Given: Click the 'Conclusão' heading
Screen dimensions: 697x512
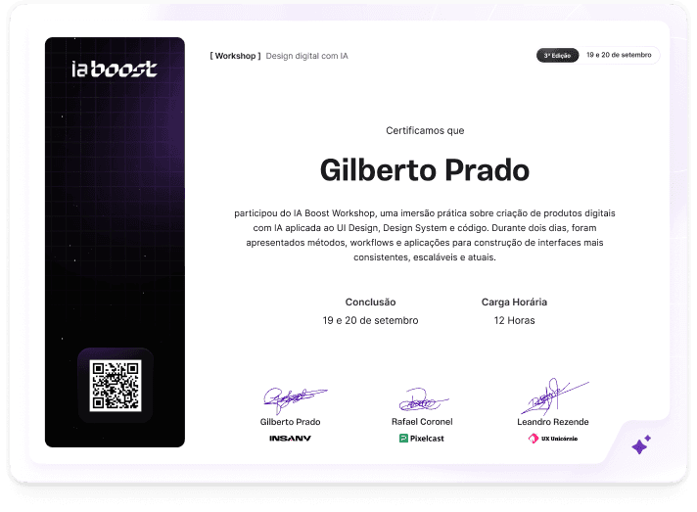Looking at the screenshot, I should click(370, 303).
